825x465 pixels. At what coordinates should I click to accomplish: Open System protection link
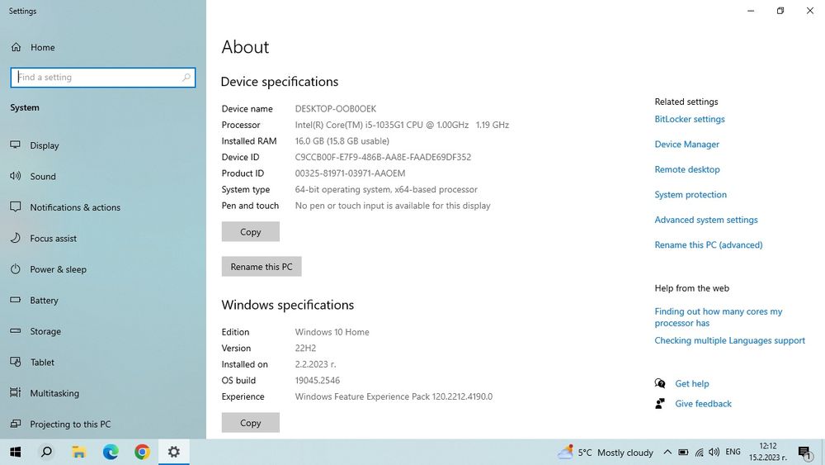pyautogui.click(x=691, y=195)
